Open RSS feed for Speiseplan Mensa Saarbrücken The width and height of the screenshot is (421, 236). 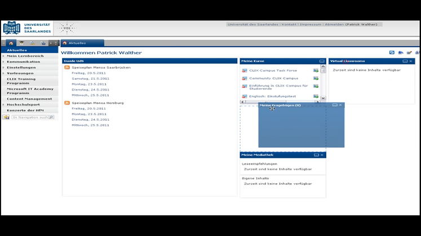pos(67,67)
